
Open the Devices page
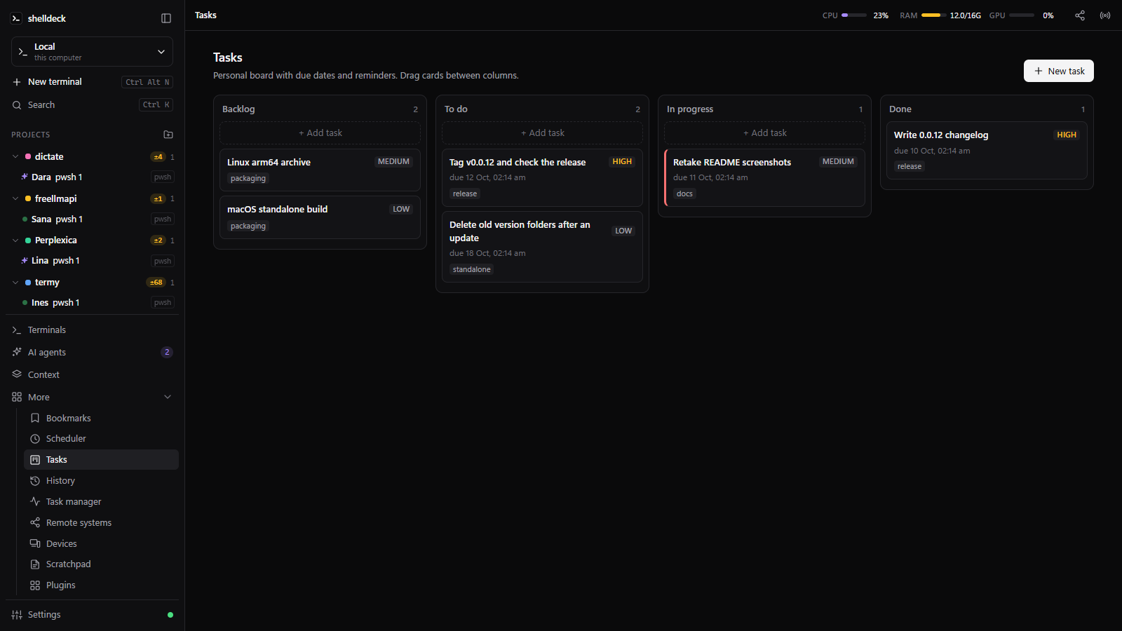click(101, 543)
